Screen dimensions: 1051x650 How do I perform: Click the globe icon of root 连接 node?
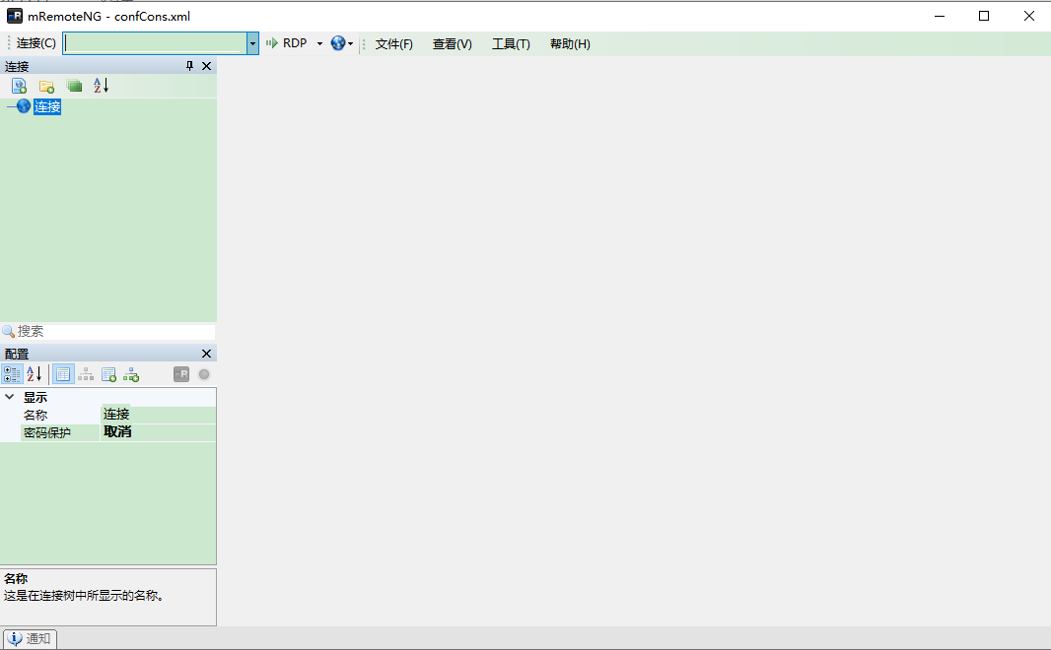[x=24, y=105]
